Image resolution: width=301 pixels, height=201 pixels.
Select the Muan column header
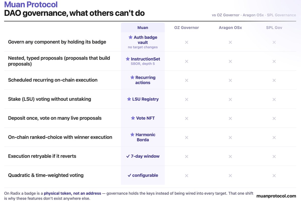pyautogui.click(x=143, y=28)
